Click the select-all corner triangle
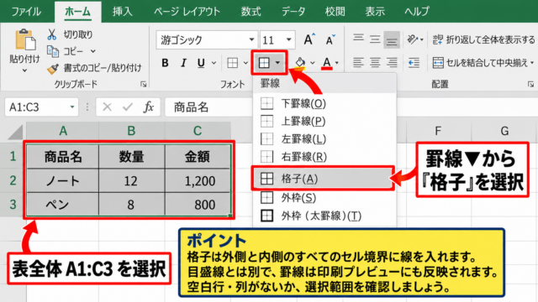This screenshot has width=538, height=302. [x=15, y=132]
